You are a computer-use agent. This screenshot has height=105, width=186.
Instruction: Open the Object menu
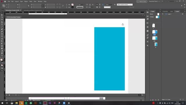[x=26, y=1]
